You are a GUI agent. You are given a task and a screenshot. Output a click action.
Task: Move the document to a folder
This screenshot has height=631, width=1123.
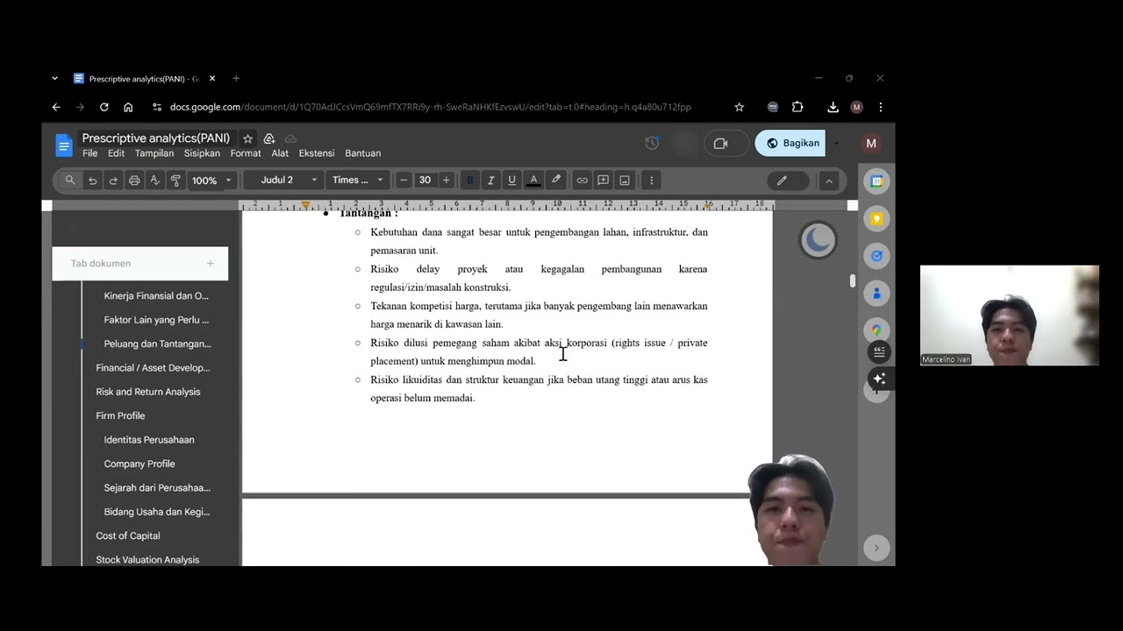point(269,138)
